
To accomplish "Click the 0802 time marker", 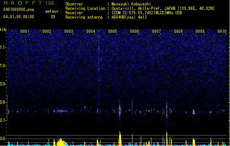I will coord(47,31).
